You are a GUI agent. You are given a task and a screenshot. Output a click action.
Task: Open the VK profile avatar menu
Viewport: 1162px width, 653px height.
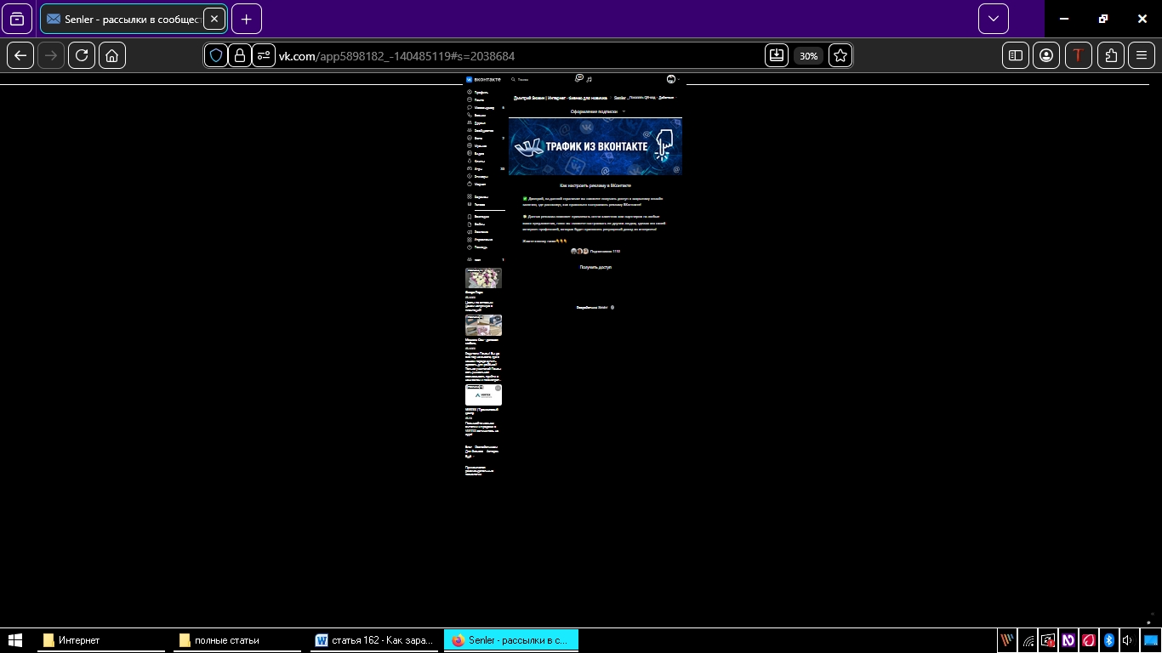click(671, 79)
